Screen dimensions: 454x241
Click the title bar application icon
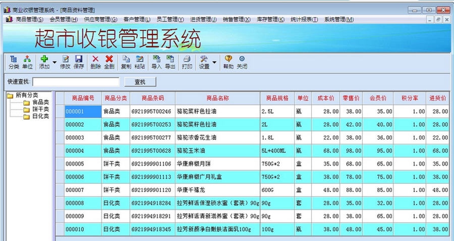7,10
